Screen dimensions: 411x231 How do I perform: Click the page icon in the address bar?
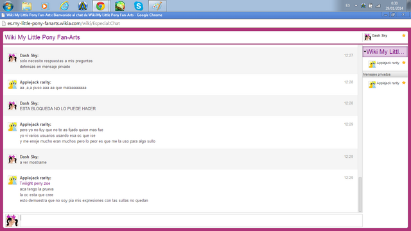(x=4, y=23)
